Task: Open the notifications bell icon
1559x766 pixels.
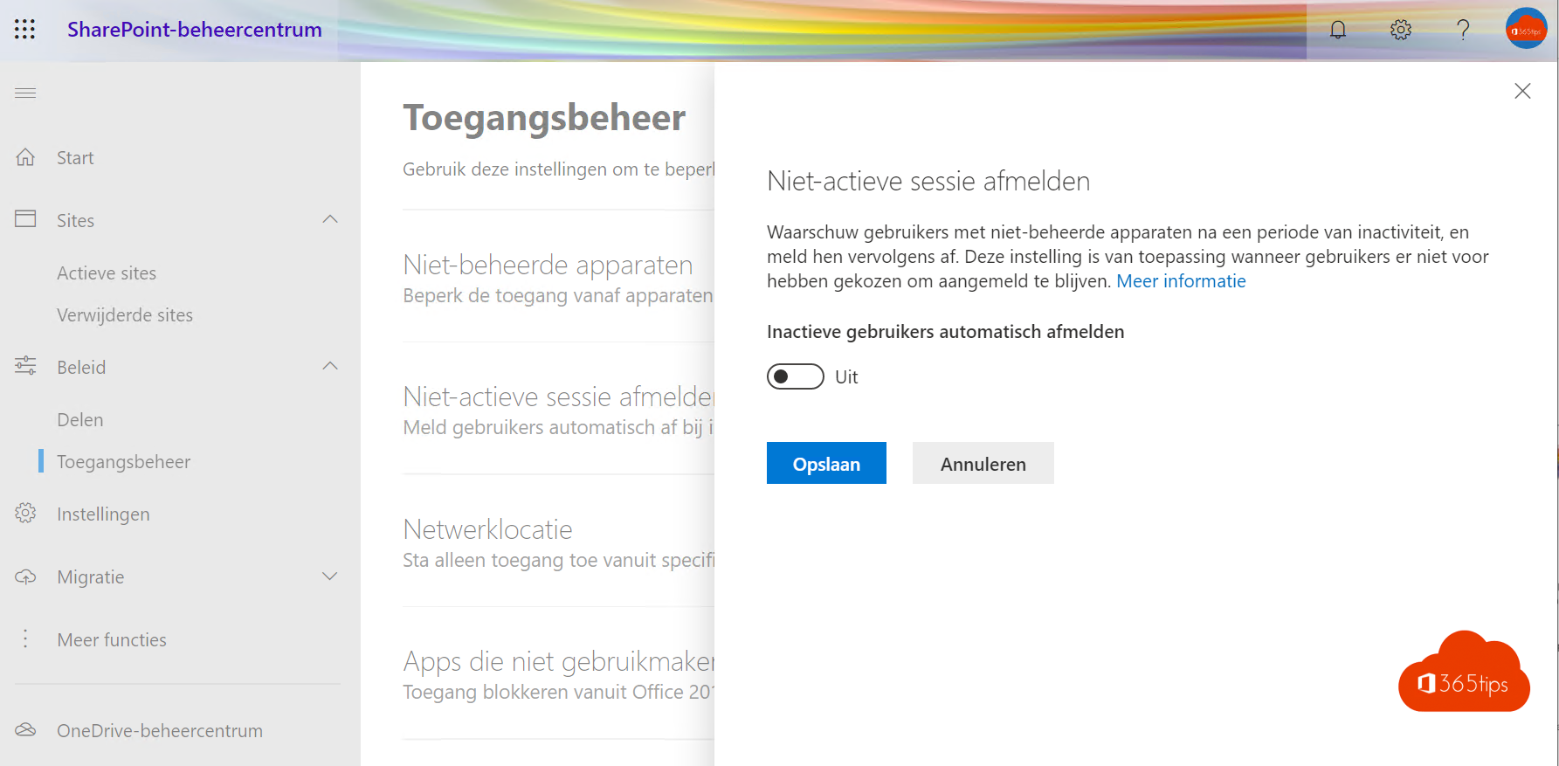Action: (1338, 30)
